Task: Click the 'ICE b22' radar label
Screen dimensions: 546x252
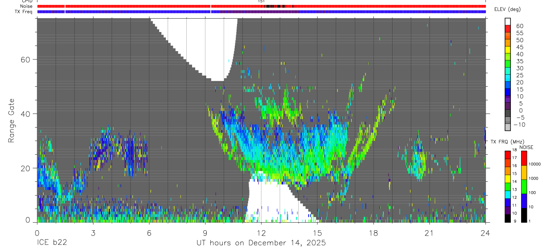Action: pyautogui.click(x=52, y=243)
